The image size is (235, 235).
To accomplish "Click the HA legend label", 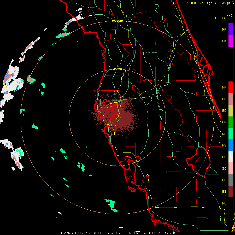I will click(x=224, y=87).
